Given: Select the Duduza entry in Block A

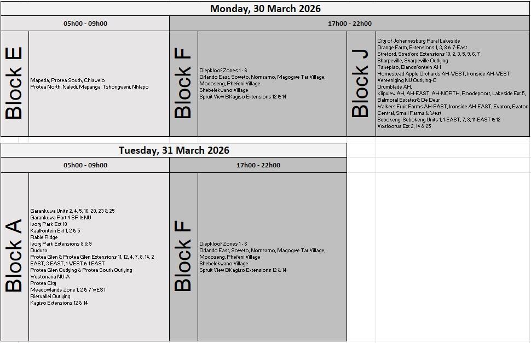Looking at the screenshot, I should tap(39, 251).
